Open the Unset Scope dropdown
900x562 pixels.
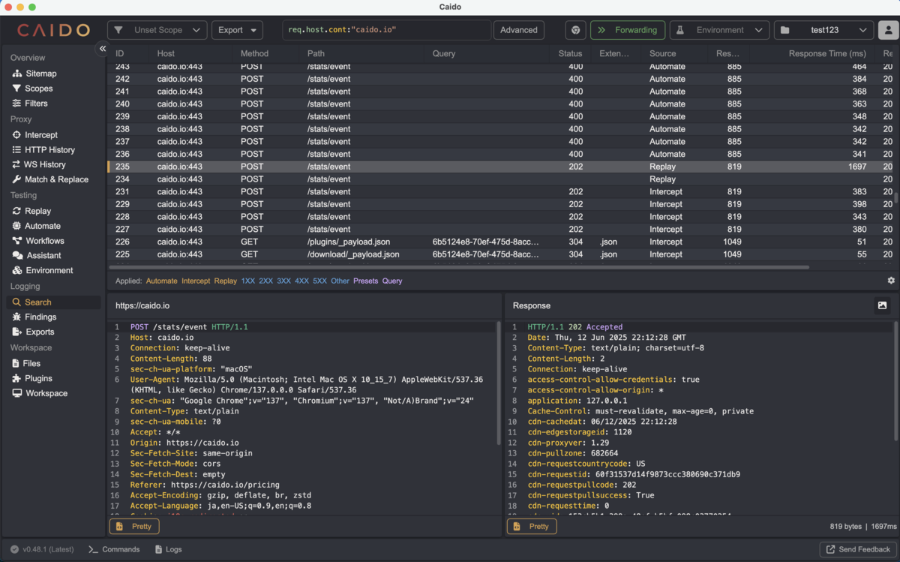pyautogui.click(x=157, y=30)
